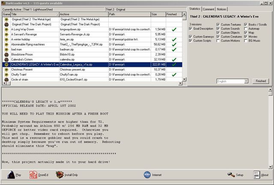Switch to the Notices tab

(222, 9)
